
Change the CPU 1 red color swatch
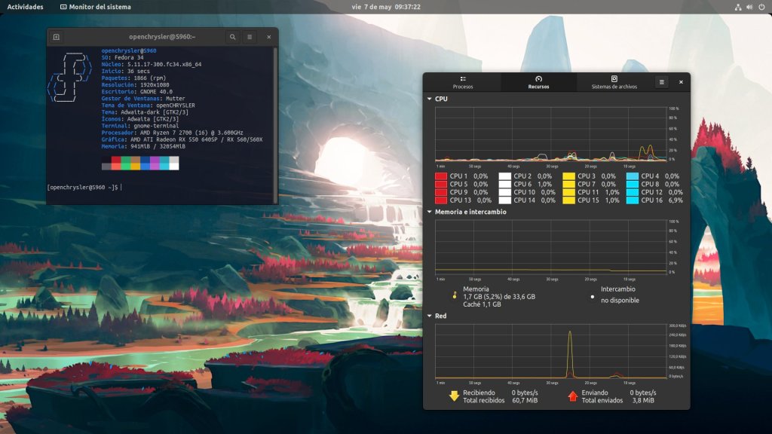[x=440, y=176]
